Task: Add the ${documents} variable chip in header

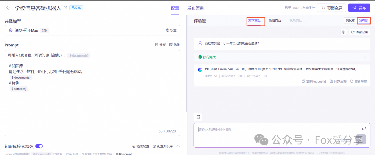Action: pos(79,55)
